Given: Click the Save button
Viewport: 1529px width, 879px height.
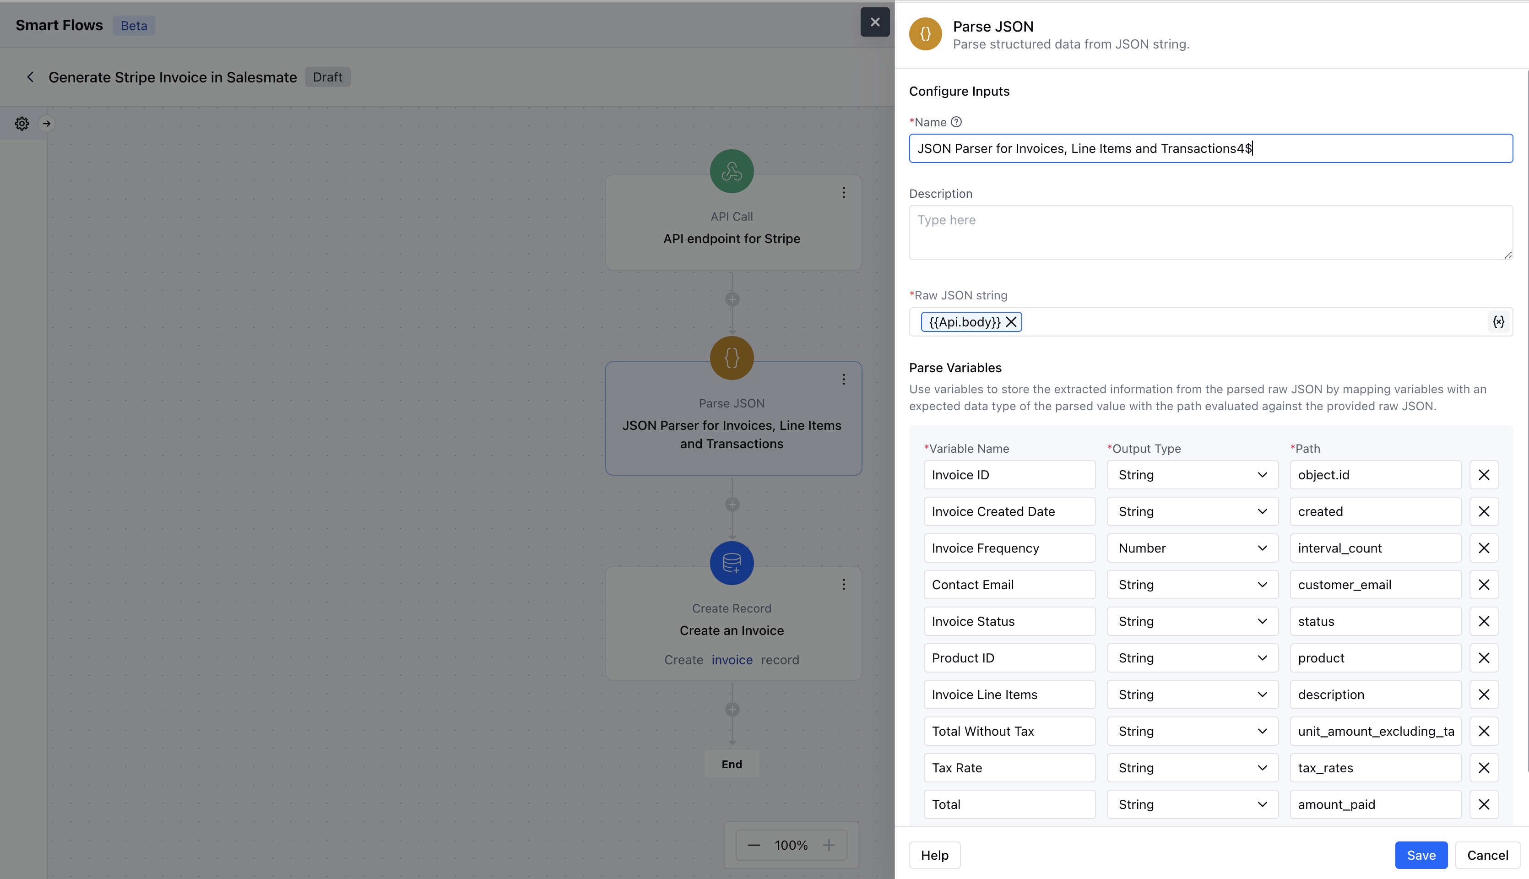Looking at the screenshot, I should (x=1421, y=856).
